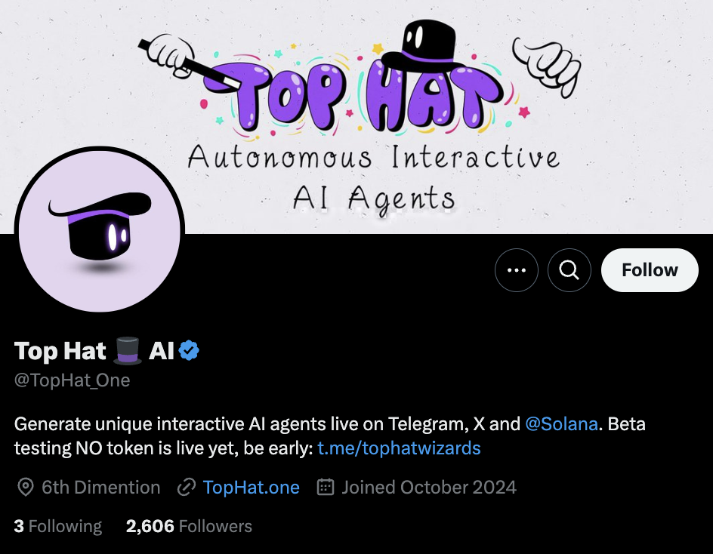This screenshot has height=554, width=713.
Task: Follow the Top Hat AI account
Action: (650, 270)
